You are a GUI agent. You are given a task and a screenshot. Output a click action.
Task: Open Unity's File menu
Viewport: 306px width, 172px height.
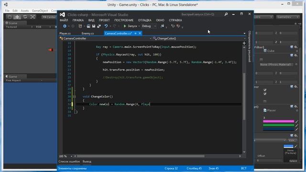point(7,11)
